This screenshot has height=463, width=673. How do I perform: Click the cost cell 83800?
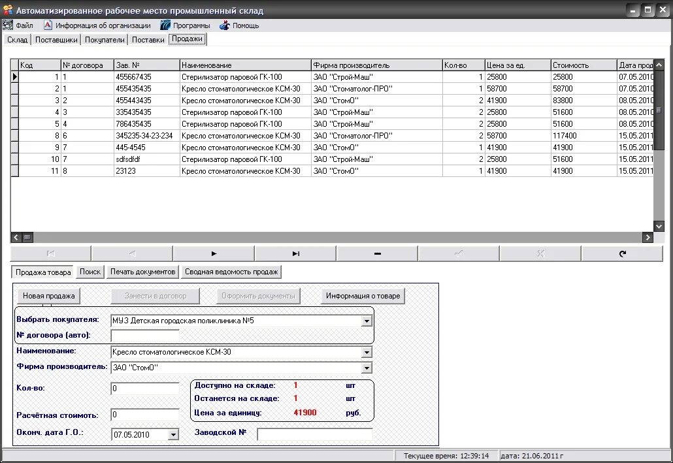583,101
